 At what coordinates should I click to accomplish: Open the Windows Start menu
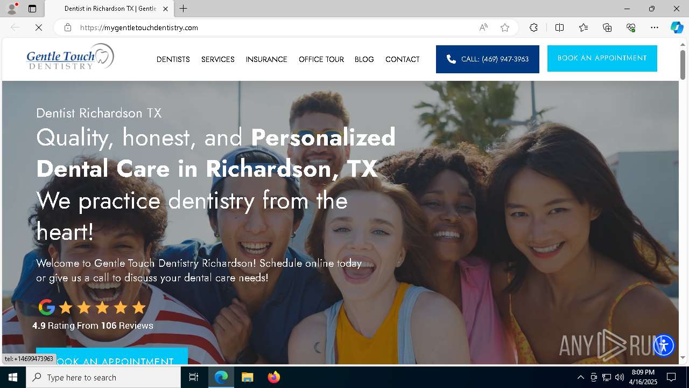13,377
